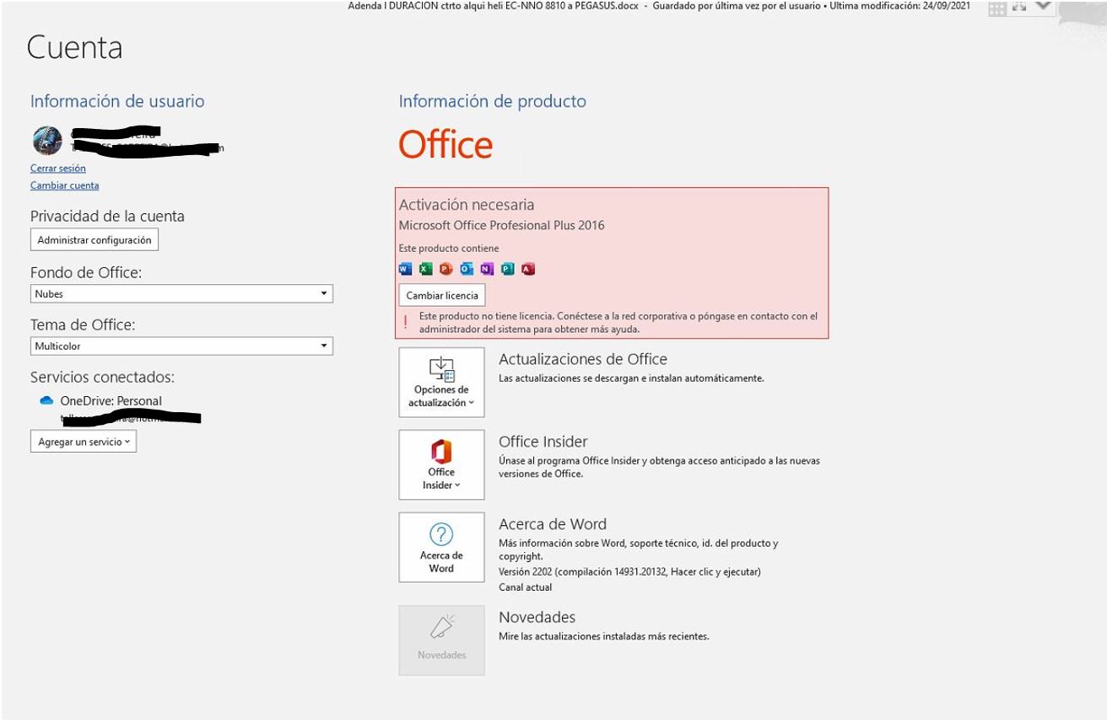The image size is (1107, 724).
Task: Click the Word app icon in product contents
Action: click(405, 270)
